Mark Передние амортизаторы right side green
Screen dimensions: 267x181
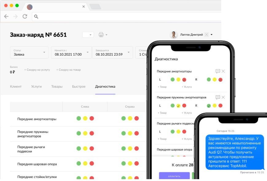(x=124, y=118)
